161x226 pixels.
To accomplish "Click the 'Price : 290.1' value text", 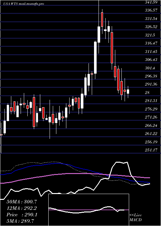I will coord(22,215).
